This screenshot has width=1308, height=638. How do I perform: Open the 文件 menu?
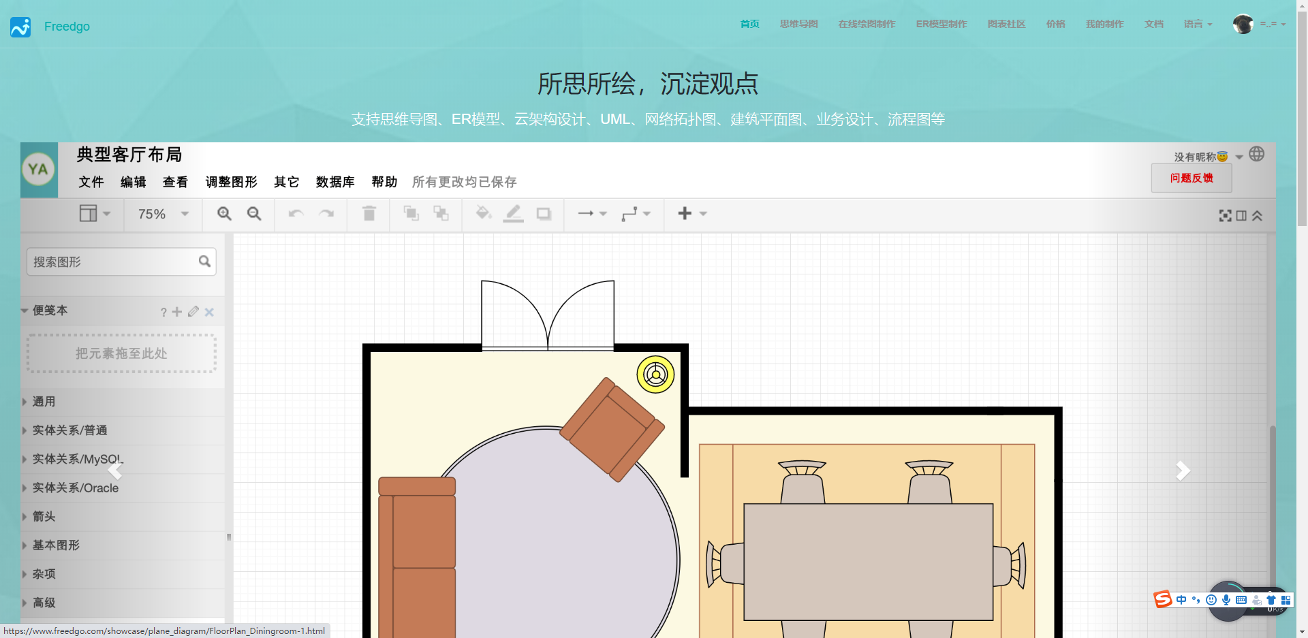(91, 182)
